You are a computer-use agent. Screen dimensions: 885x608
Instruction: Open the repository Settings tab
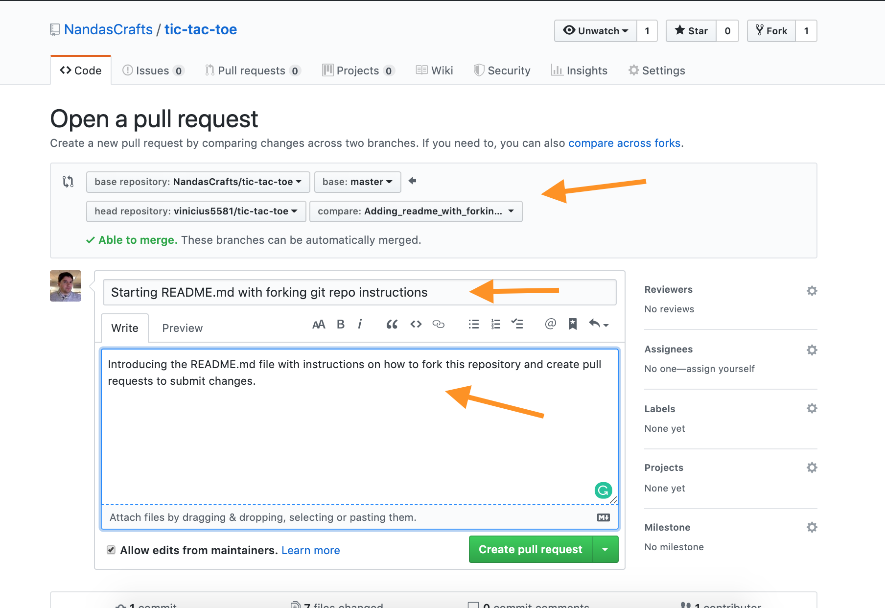pyautogui.click(x=657, y=70)
